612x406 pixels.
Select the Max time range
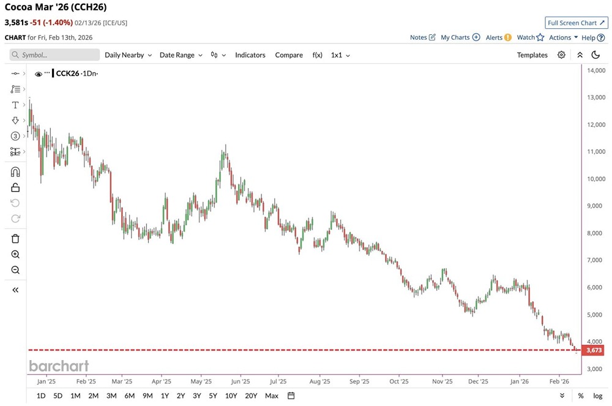point(272,396)
